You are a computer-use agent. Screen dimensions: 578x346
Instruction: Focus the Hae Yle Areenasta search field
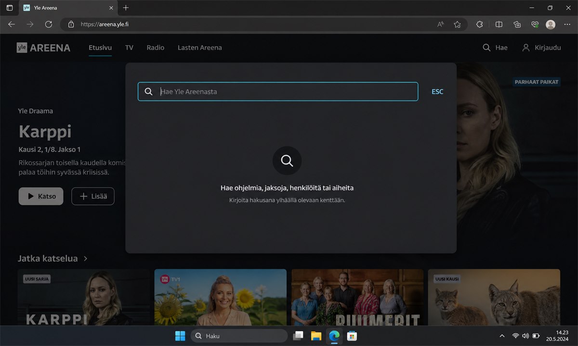point(278,91)
